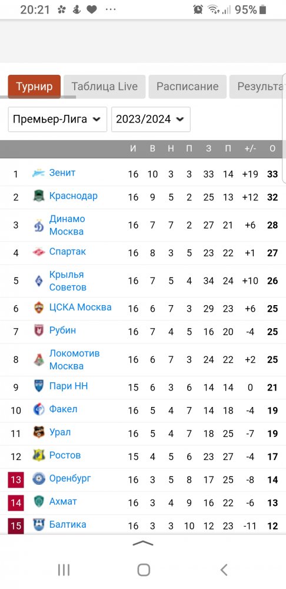Viewport: 286px width, 589px height.
Task: Open the 2023/2024 season dropdown
Action: point(151,120)
